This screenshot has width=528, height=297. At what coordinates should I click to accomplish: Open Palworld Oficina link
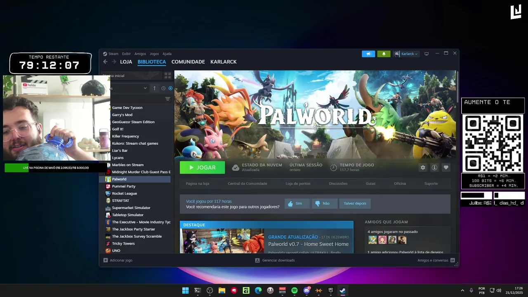point(400,184)
